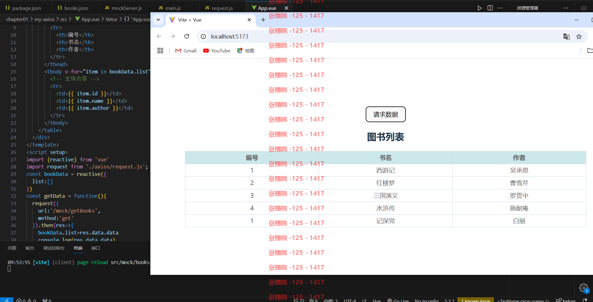Image resolution: width=593 pixels, height=302 pixels.
Task: Click Vetur in the breadcrumb path
Action: coord(111,19)
